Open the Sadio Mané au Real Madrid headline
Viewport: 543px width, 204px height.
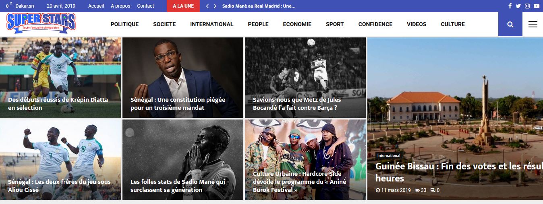tap(259, 6)
